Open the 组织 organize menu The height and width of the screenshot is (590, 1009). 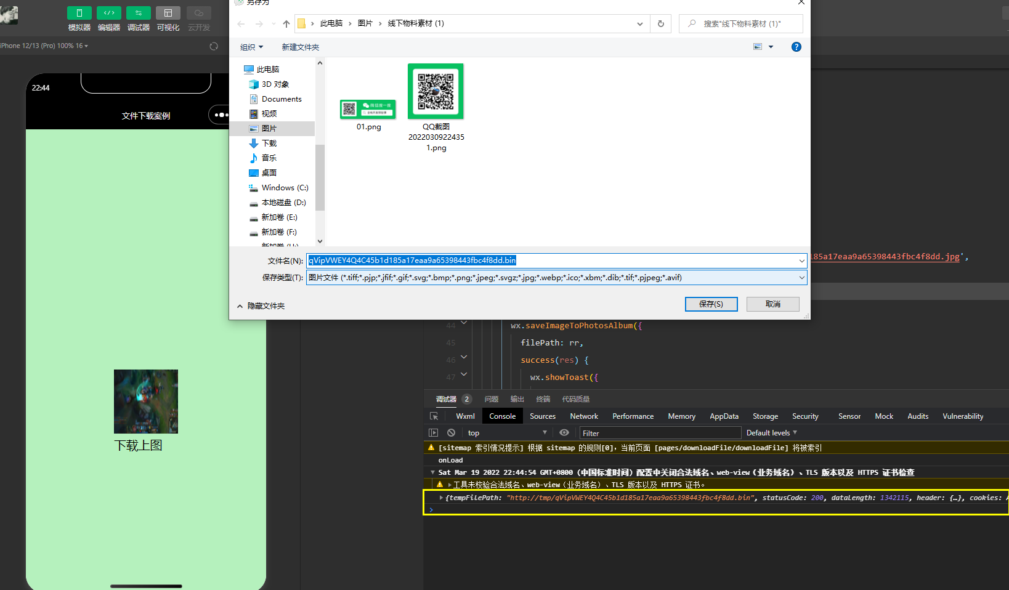[251, 47]
